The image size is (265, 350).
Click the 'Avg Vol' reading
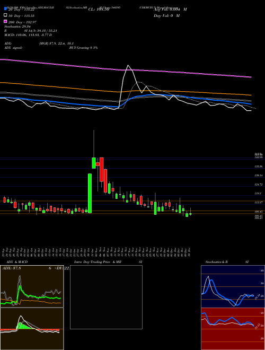tap(170, 10)
